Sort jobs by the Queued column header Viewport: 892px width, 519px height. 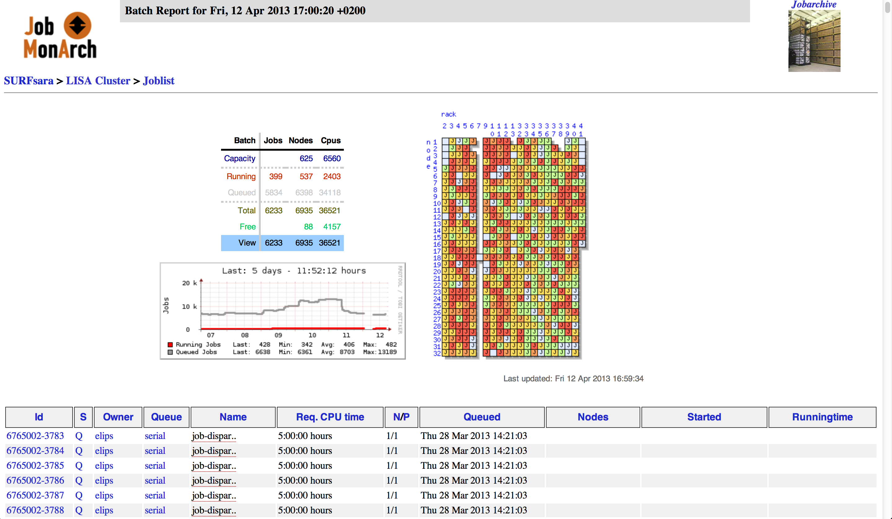(482, 417)
